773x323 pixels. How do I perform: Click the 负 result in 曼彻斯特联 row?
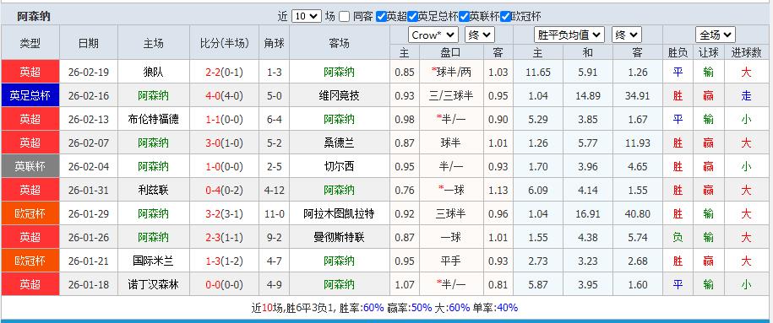(x=678, y=237)
